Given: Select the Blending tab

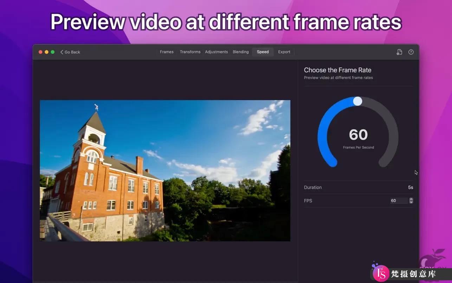Looking at the screenshot, I should point(241,52).
